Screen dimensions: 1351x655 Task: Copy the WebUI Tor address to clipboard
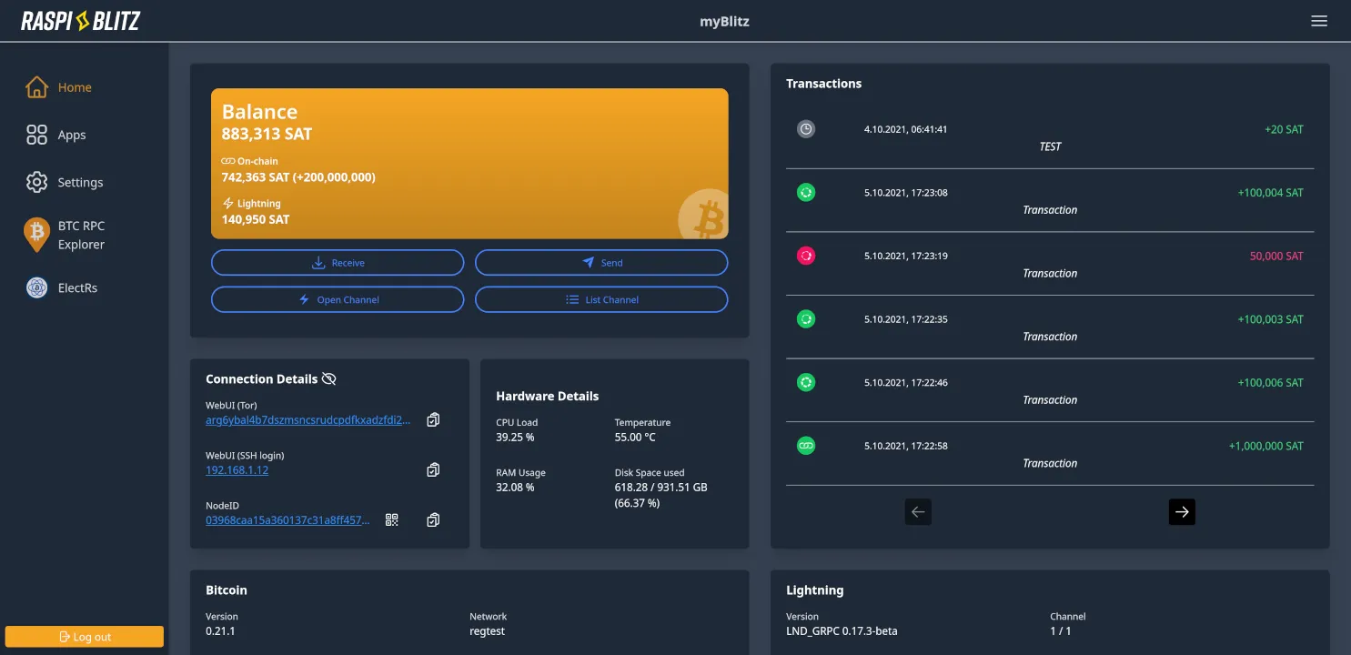433,419
